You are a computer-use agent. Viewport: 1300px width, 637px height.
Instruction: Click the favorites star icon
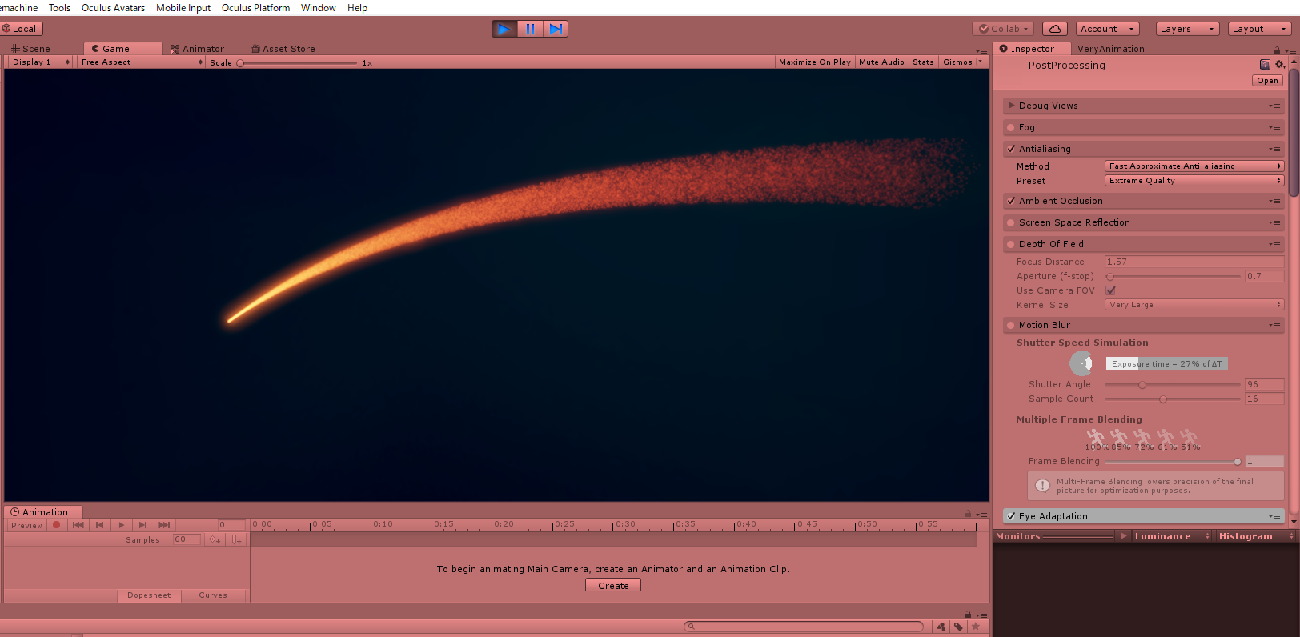(x=975, y=627)
